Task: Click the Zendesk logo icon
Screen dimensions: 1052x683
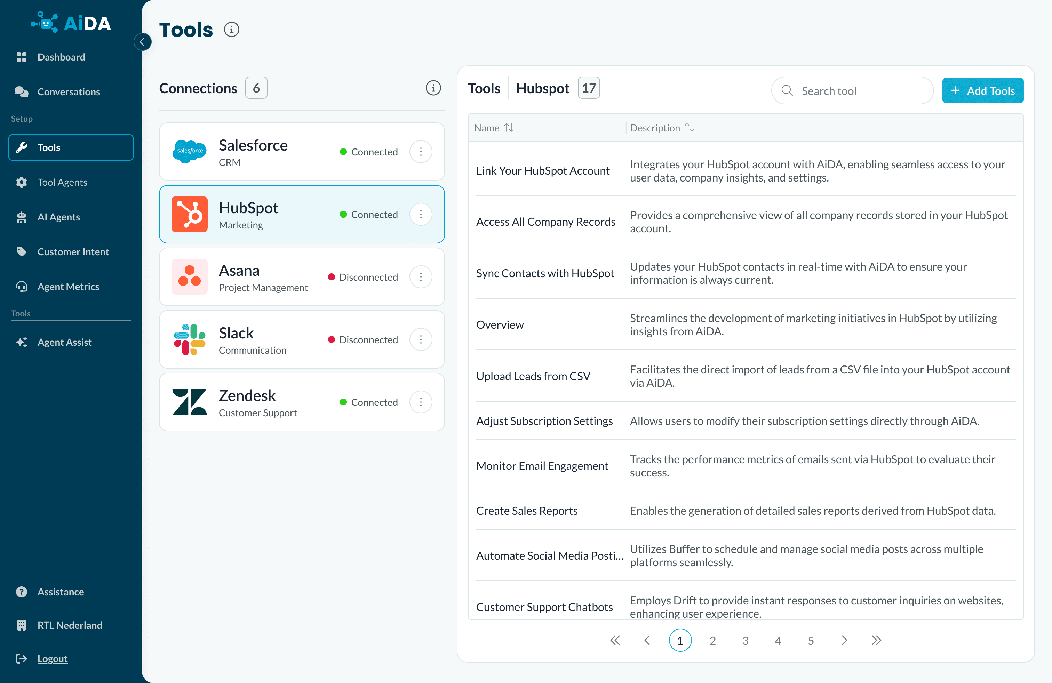Action: click(x=189, y=402)
